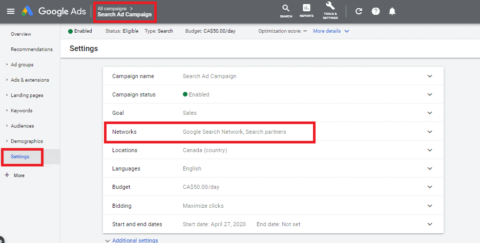
Task: Expand More details dropdown arrow
Action: 346,31
